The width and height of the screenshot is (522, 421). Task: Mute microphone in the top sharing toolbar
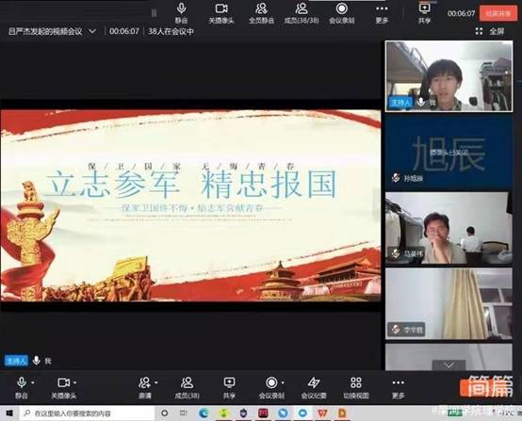[x=181, y=12]
